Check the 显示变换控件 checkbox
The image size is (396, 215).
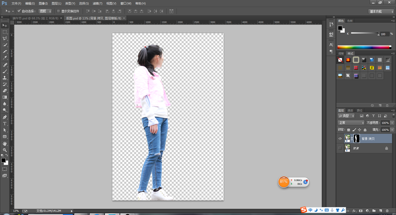(x=58, y=11)
